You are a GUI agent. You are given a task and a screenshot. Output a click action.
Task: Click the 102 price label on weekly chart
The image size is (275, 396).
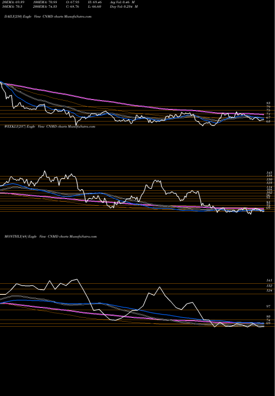(269, 192)
